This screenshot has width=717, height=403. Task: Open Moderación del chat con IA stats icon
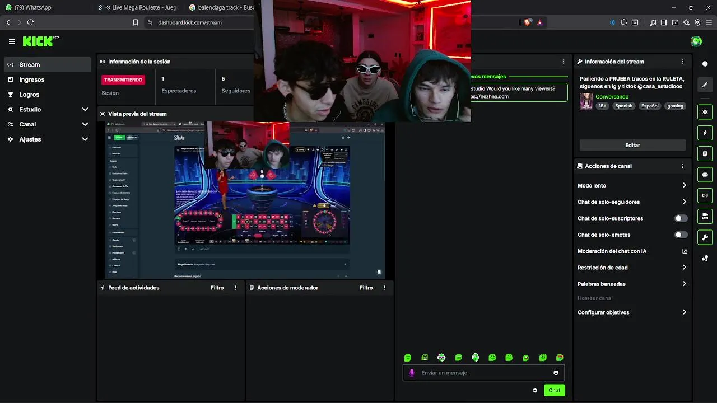click(x=684, y=251)
